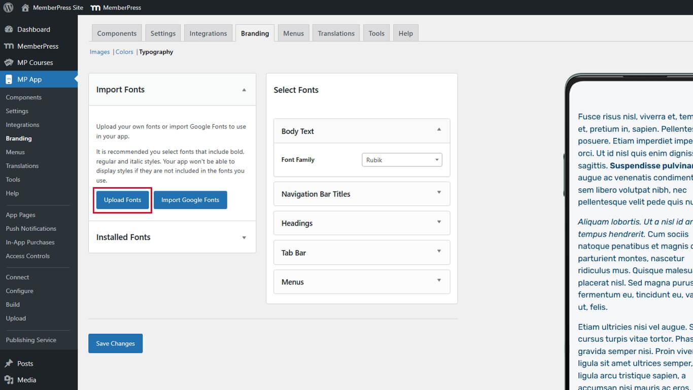Collapse the Body Text section
The height and width of the screenshot is (390, 693).
pos(439,130)
